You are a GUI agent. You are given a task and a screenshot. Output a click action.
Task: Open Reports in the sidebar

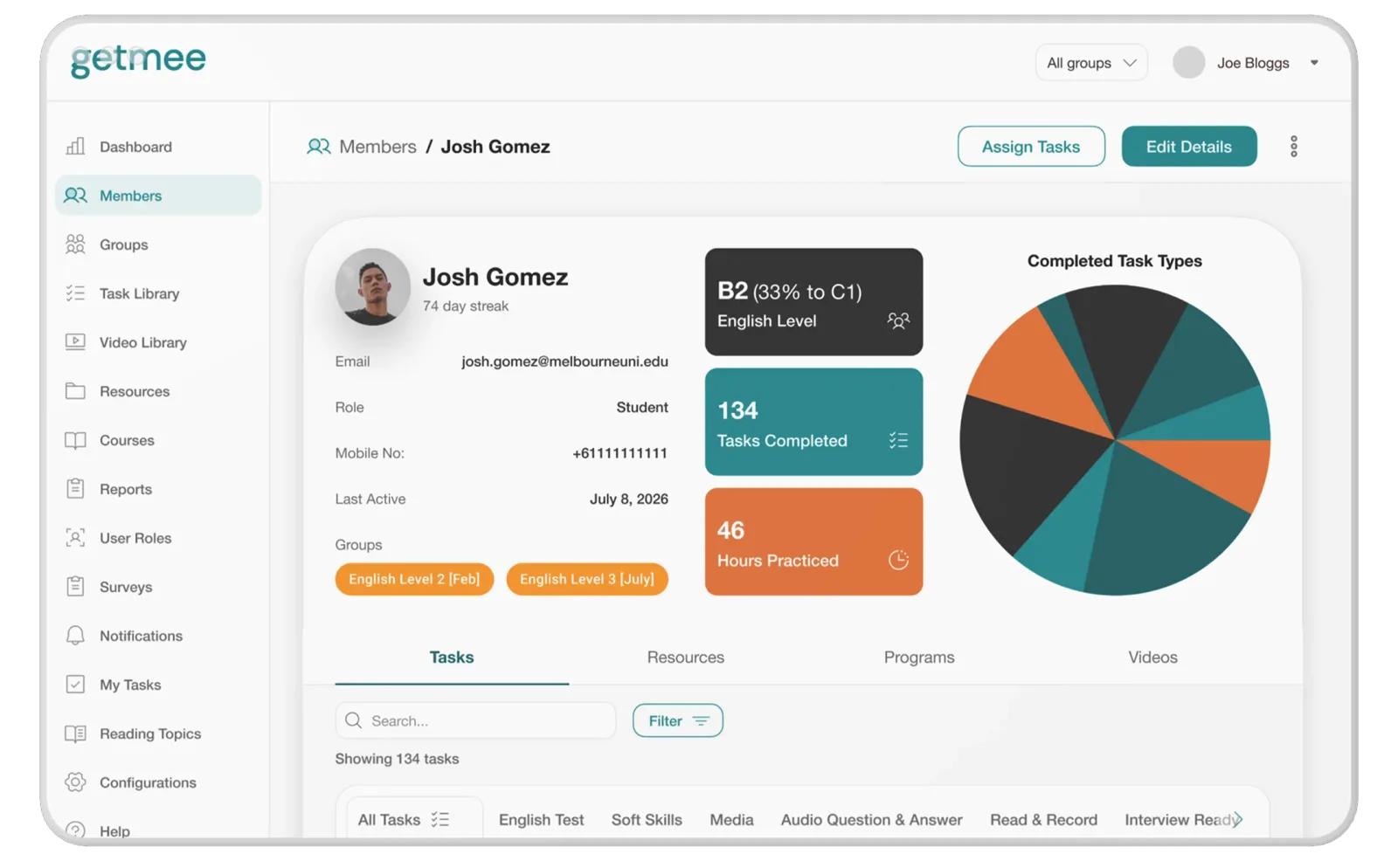coord(158,488)
